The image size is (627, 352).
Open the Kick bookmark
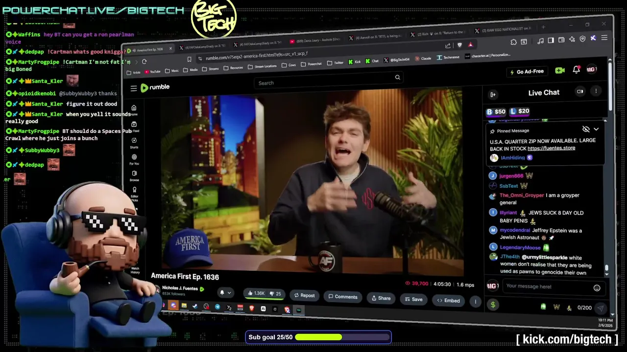(x=354, y=62)
